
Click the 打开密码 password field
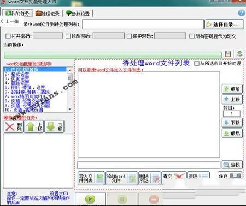point(48,36)
